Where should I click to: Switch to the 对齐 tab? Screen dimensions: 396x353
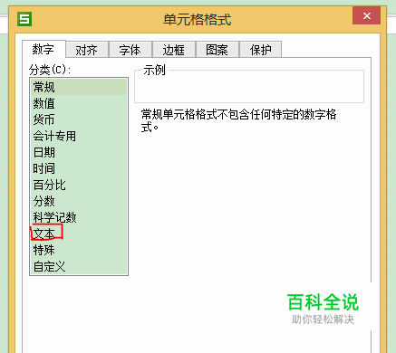(87, 50)
